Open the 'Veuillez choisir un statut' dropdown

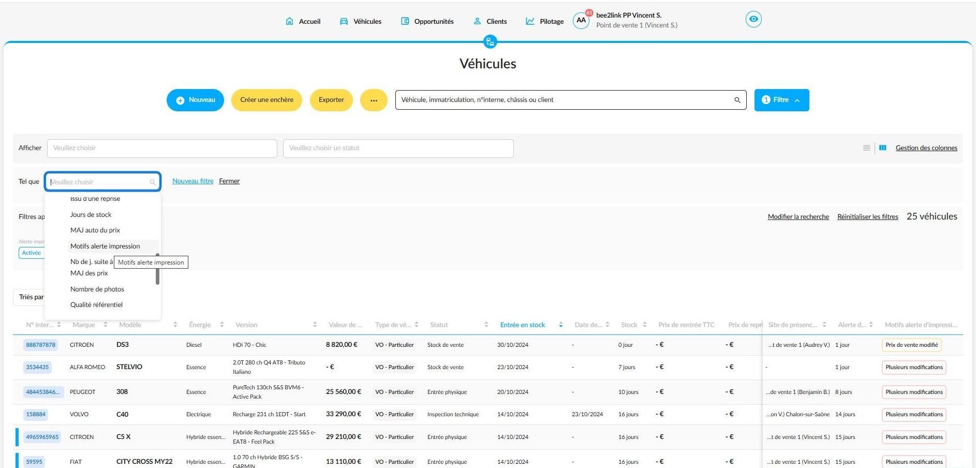[x=398, y=148]
